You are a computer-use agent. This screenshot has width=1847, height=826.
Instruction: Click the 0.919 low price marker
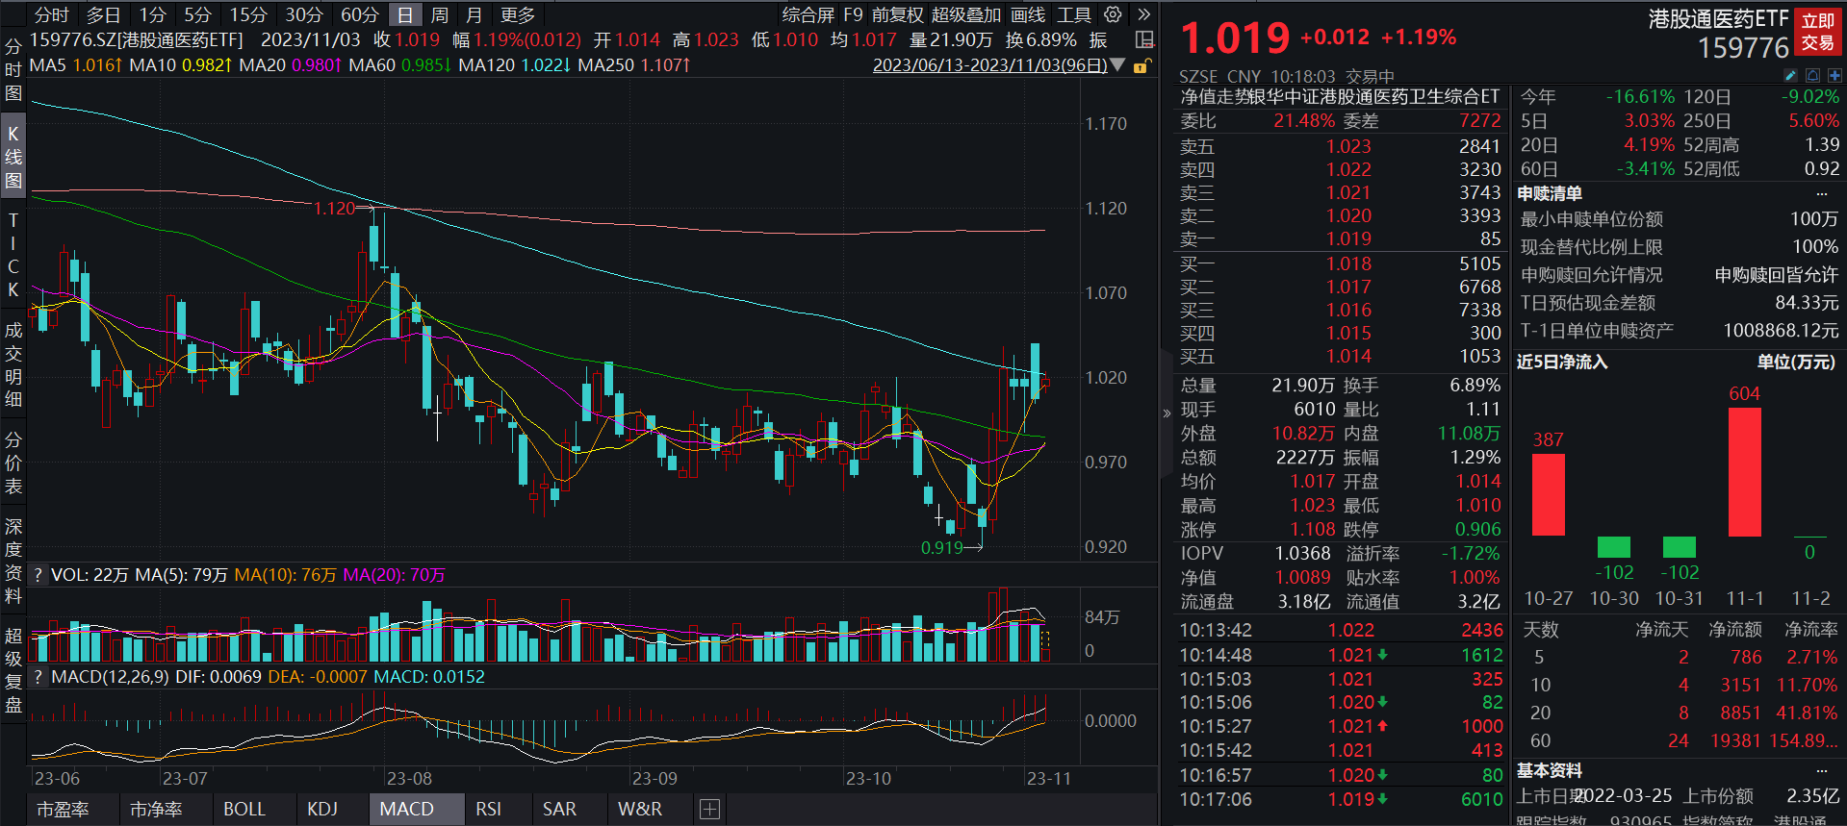pos(941,548)
